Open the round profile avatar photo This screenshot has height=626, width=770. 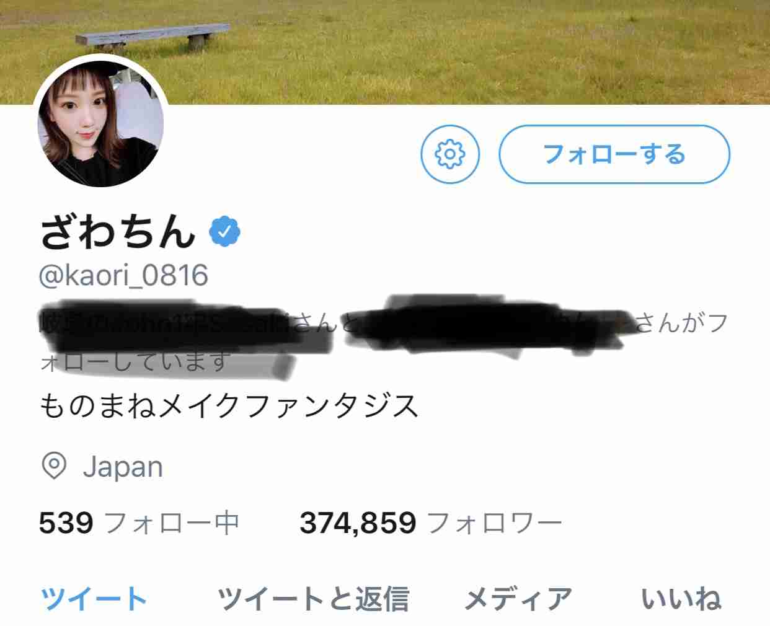coord(100,123)
